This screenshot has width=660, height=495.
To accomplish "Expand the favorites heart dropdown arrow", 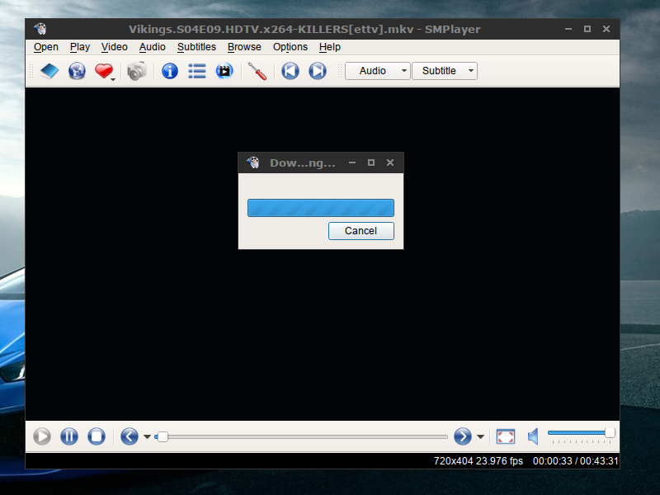I will pos(113,79).
